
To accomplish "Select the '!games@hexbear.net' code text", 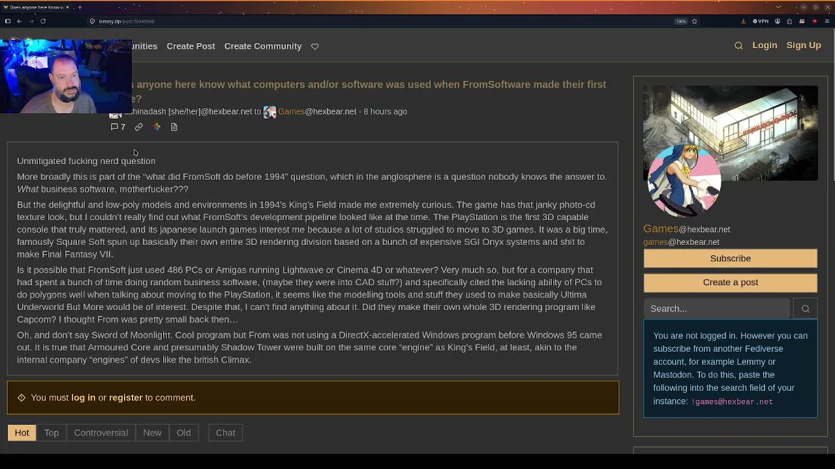I will click(x=732, y=402).
